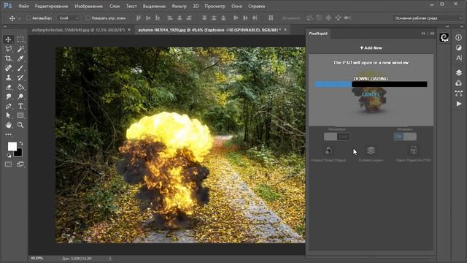
Task: Open the Channels panel icon
Action: pos(459,83)
